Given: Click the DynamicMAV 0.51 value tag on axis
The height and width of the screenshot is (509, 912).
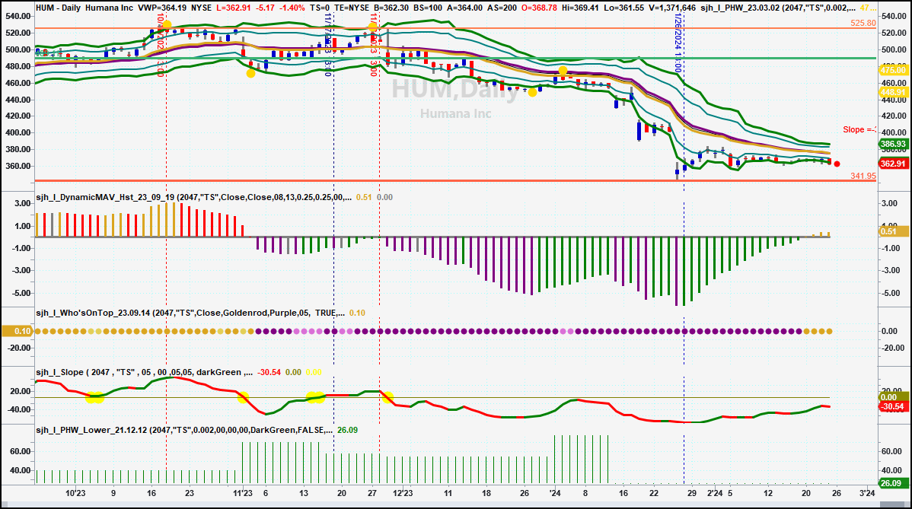Looking at the screenshot, I should (894, 231).
